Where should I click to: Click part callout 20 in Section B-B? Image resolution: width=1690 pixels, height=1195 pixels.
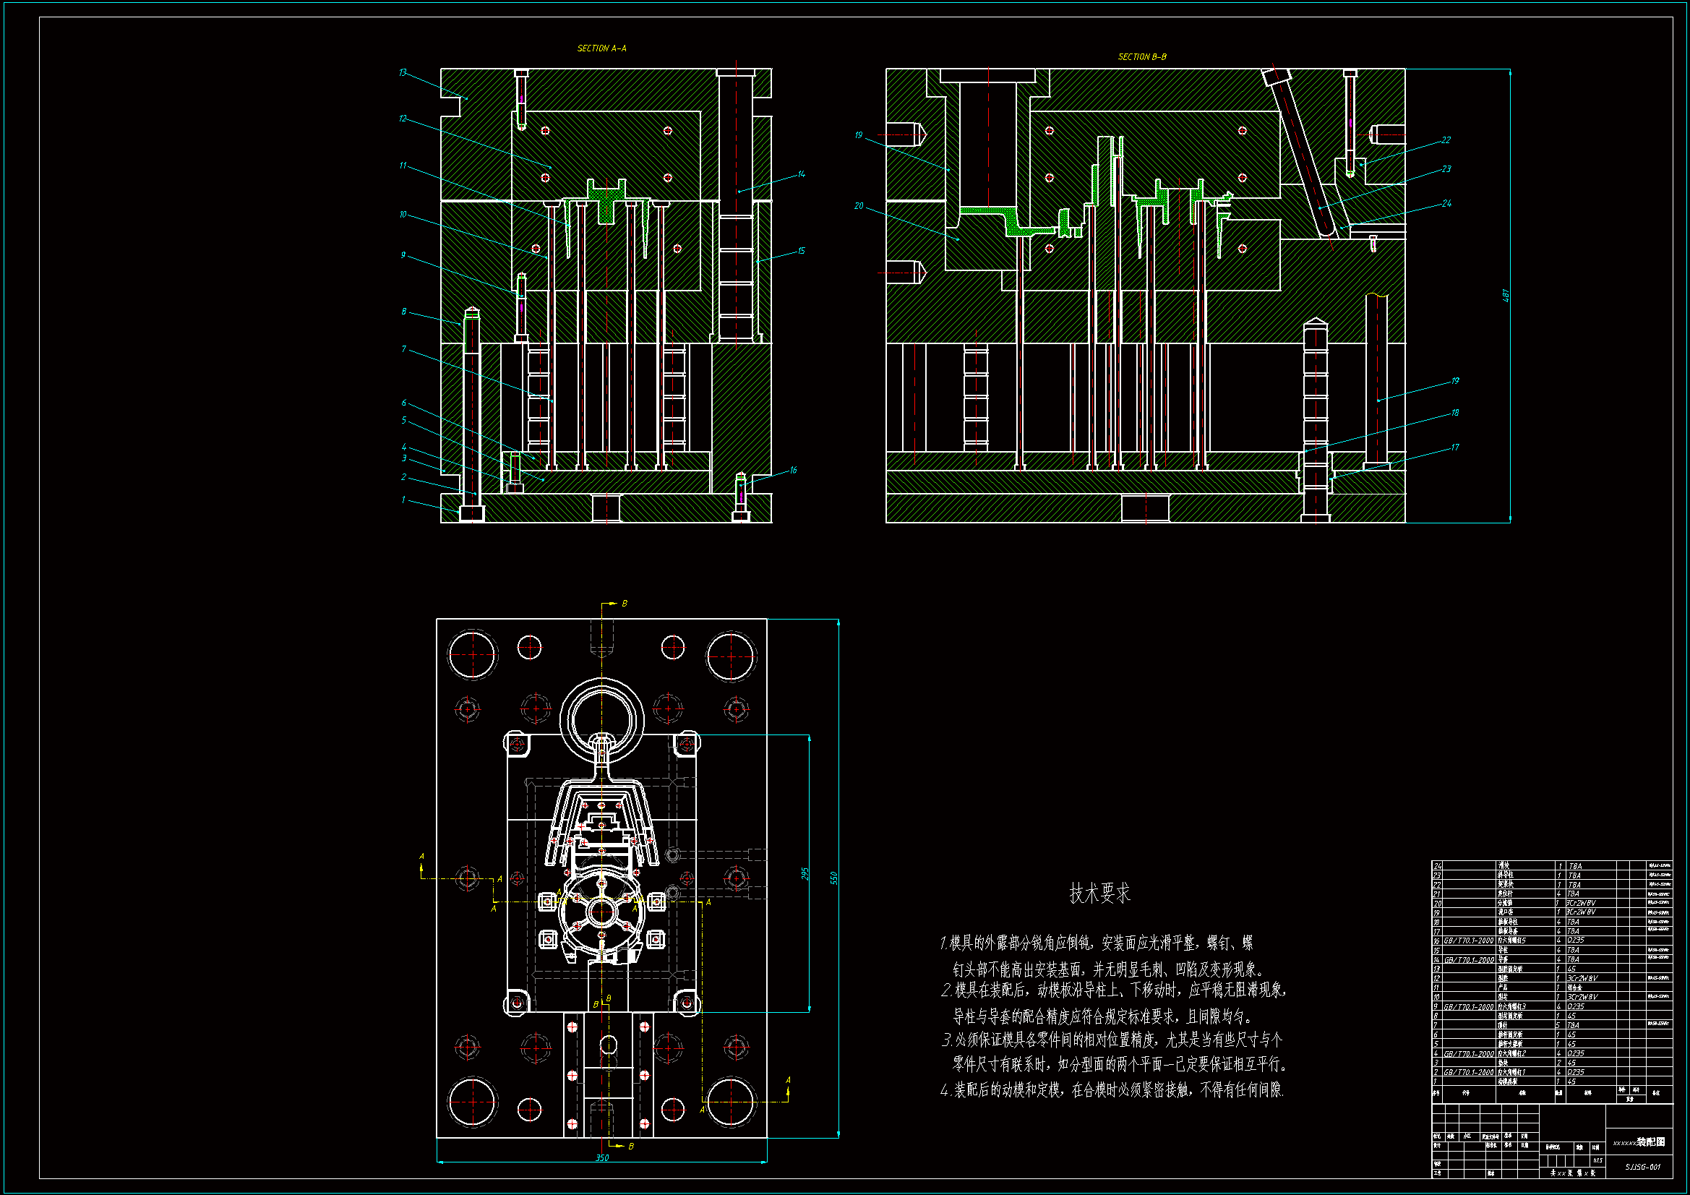click(x=858, y=206)
